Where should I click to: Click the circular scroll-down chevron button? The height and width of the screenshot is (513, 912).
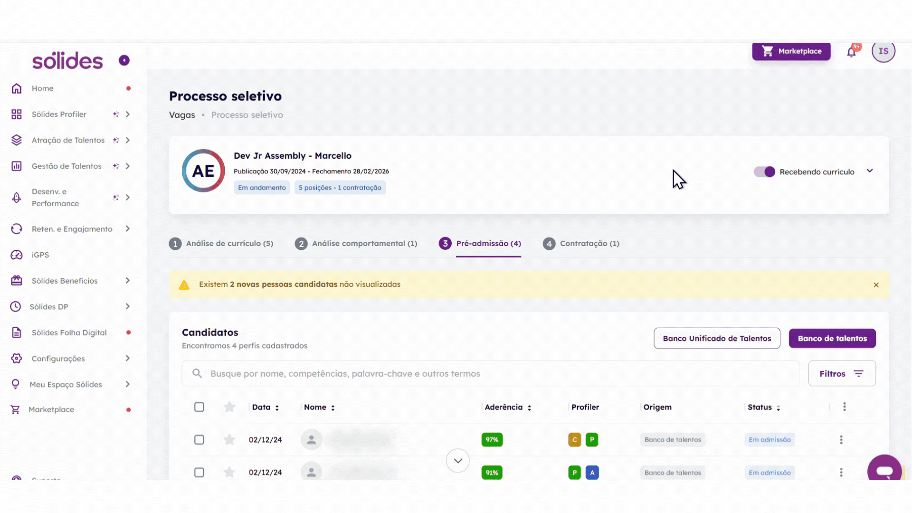coord(458,461)
